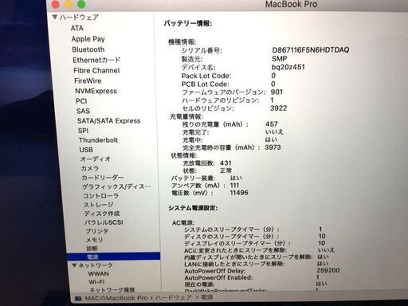
Task: Open Apple Pay hardware info
Action: point(88,39)
